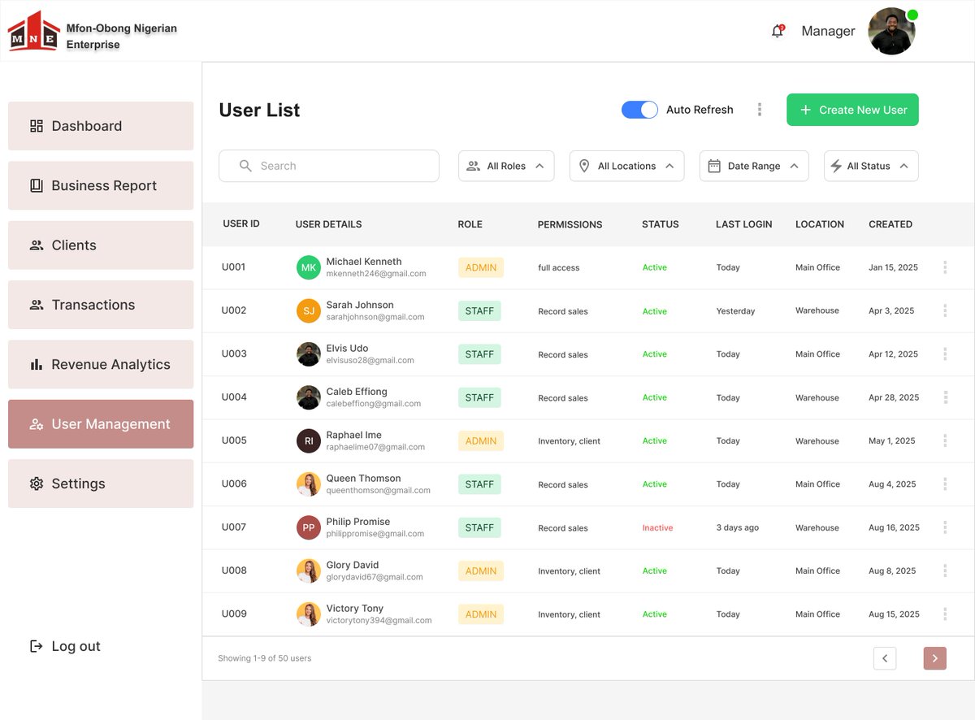Click the manager profile photo
The width and height of the screenshot is (975, 720).
[891, 32]
